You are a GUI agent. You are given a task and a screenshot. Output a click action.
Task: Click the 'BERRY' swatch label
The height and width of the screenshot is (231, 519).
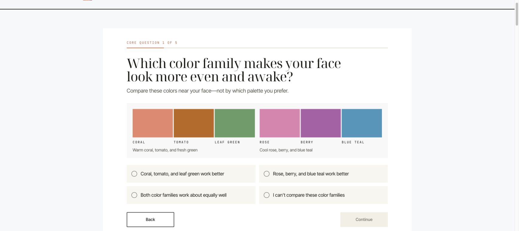[x=307, y=142]
